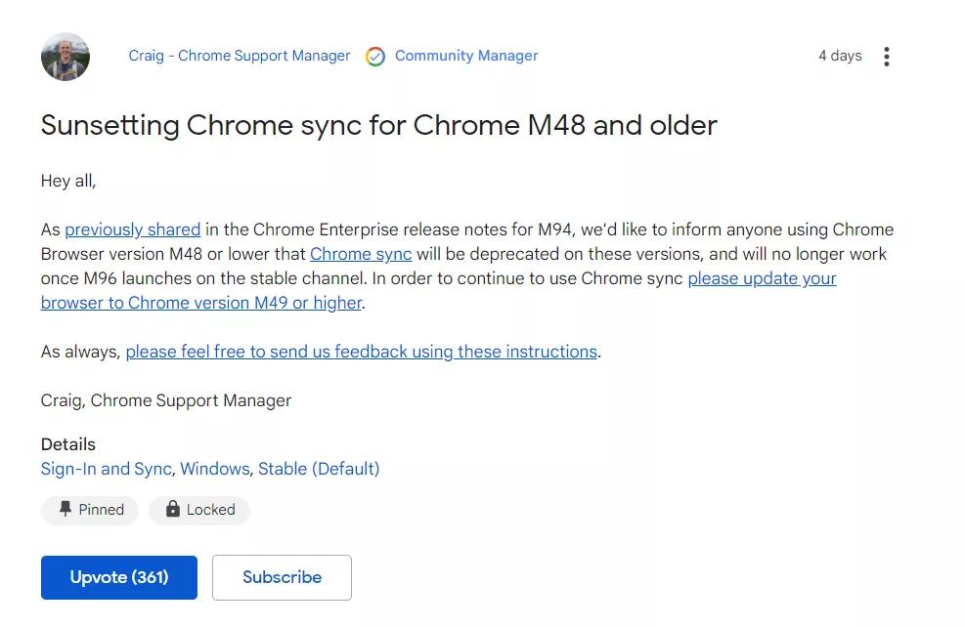Toggle the Subscribe state for this thread
The height and width of the screenshot is (627, 965).
pos(282,577)
